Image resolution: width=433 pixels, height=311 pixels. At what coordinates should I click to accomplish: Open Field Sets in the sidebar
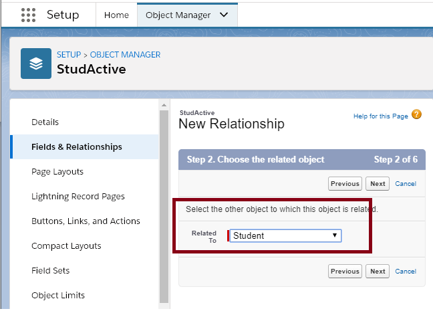51,270
